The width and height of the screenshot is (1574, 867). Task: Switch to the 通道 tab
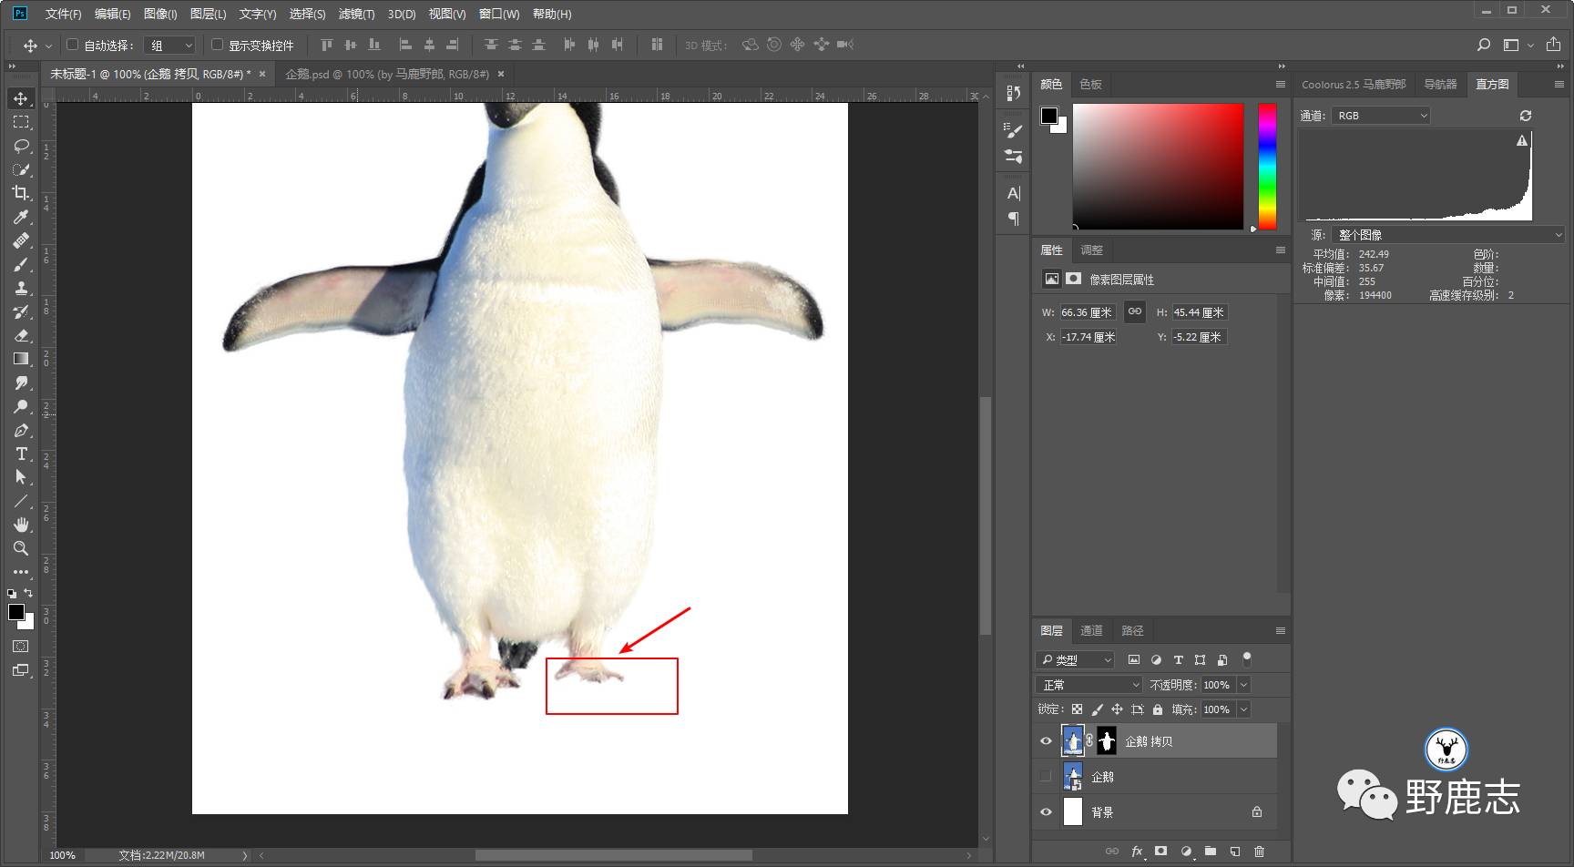[x=1090, y=630]
